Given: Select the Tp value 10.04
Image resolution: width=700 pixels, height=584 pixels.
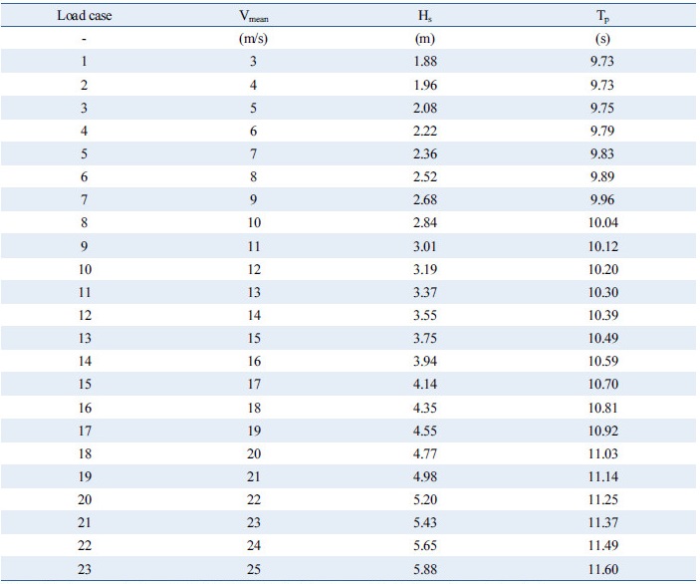Looking at the screenshot, I should point(601,222).
